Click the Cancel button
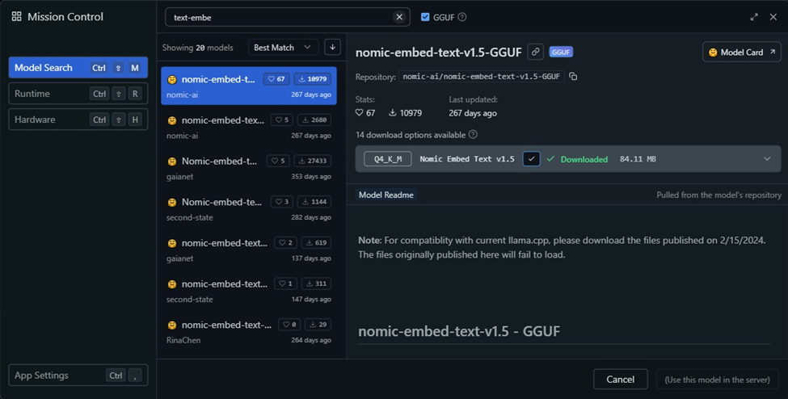The width and height of the screenshot is (788, 399). point(620,380)
